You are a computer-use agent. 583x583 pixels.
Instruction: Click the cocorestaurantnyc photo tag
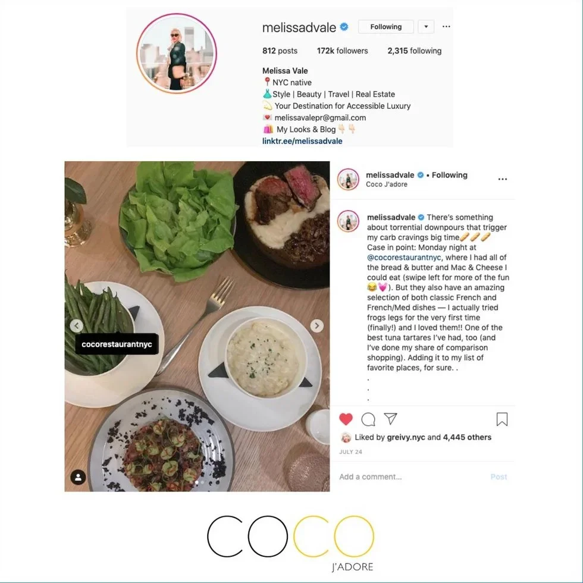click(x=117, y=344)
